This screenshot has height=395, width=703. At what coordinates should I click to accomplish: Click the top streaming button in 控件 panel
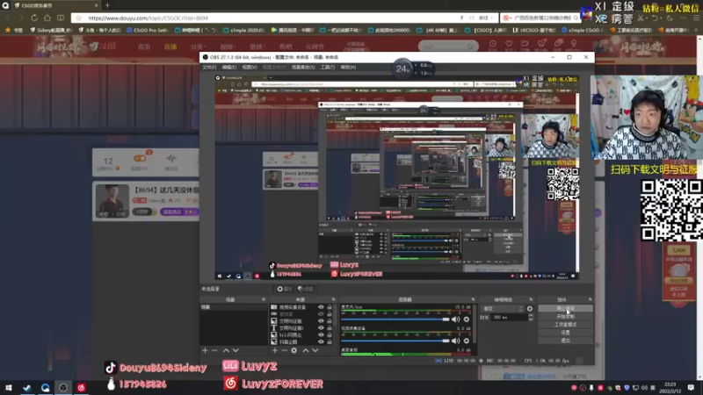click(x=565, y=309)
